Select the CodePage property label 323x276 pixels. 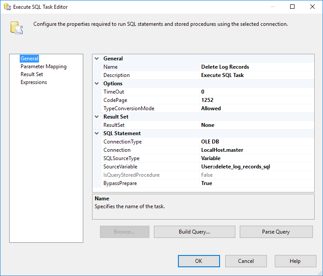click(115, 100)
